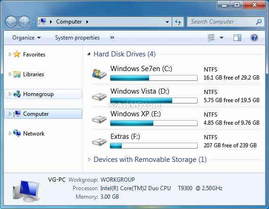
Task: Click the Homegroup icon
Action: click(x=17, y=94)
